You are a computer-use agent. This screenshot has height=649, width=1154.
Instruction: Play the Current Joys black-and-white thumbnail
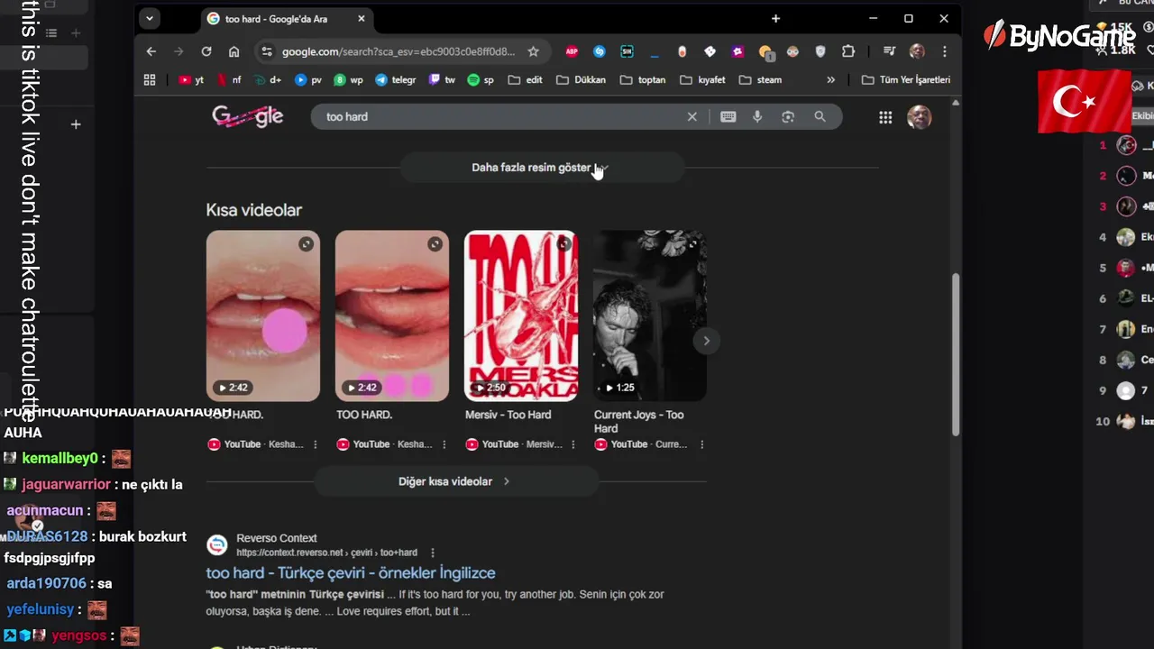tap(650, 315)
